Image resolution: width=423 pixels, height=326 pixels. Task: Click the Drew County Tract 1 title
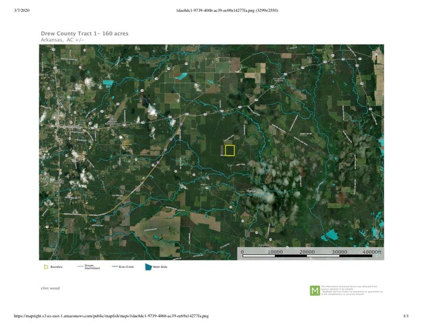pyautogui.click(x=84, y=33)
